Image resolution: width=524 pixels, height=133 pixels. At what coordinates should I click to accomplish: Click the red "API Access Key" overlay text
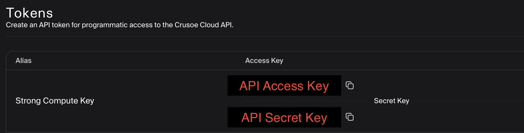click(284, 86)
